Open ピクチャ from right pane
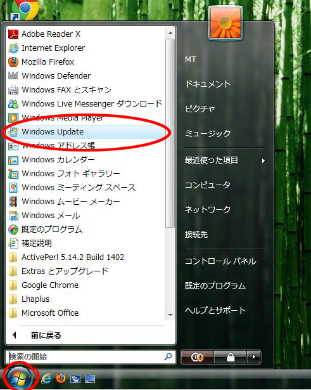The height and width of the screenshot is (390, 311). point(200,109)
